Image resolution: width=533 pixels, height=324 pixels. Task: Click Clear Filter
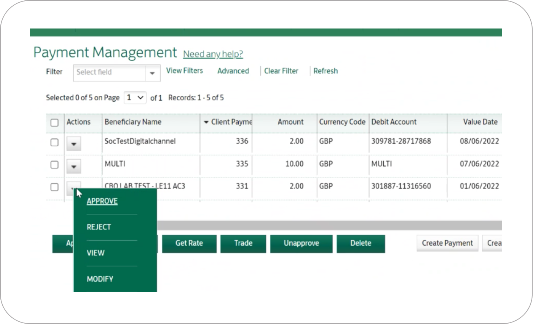281,71
